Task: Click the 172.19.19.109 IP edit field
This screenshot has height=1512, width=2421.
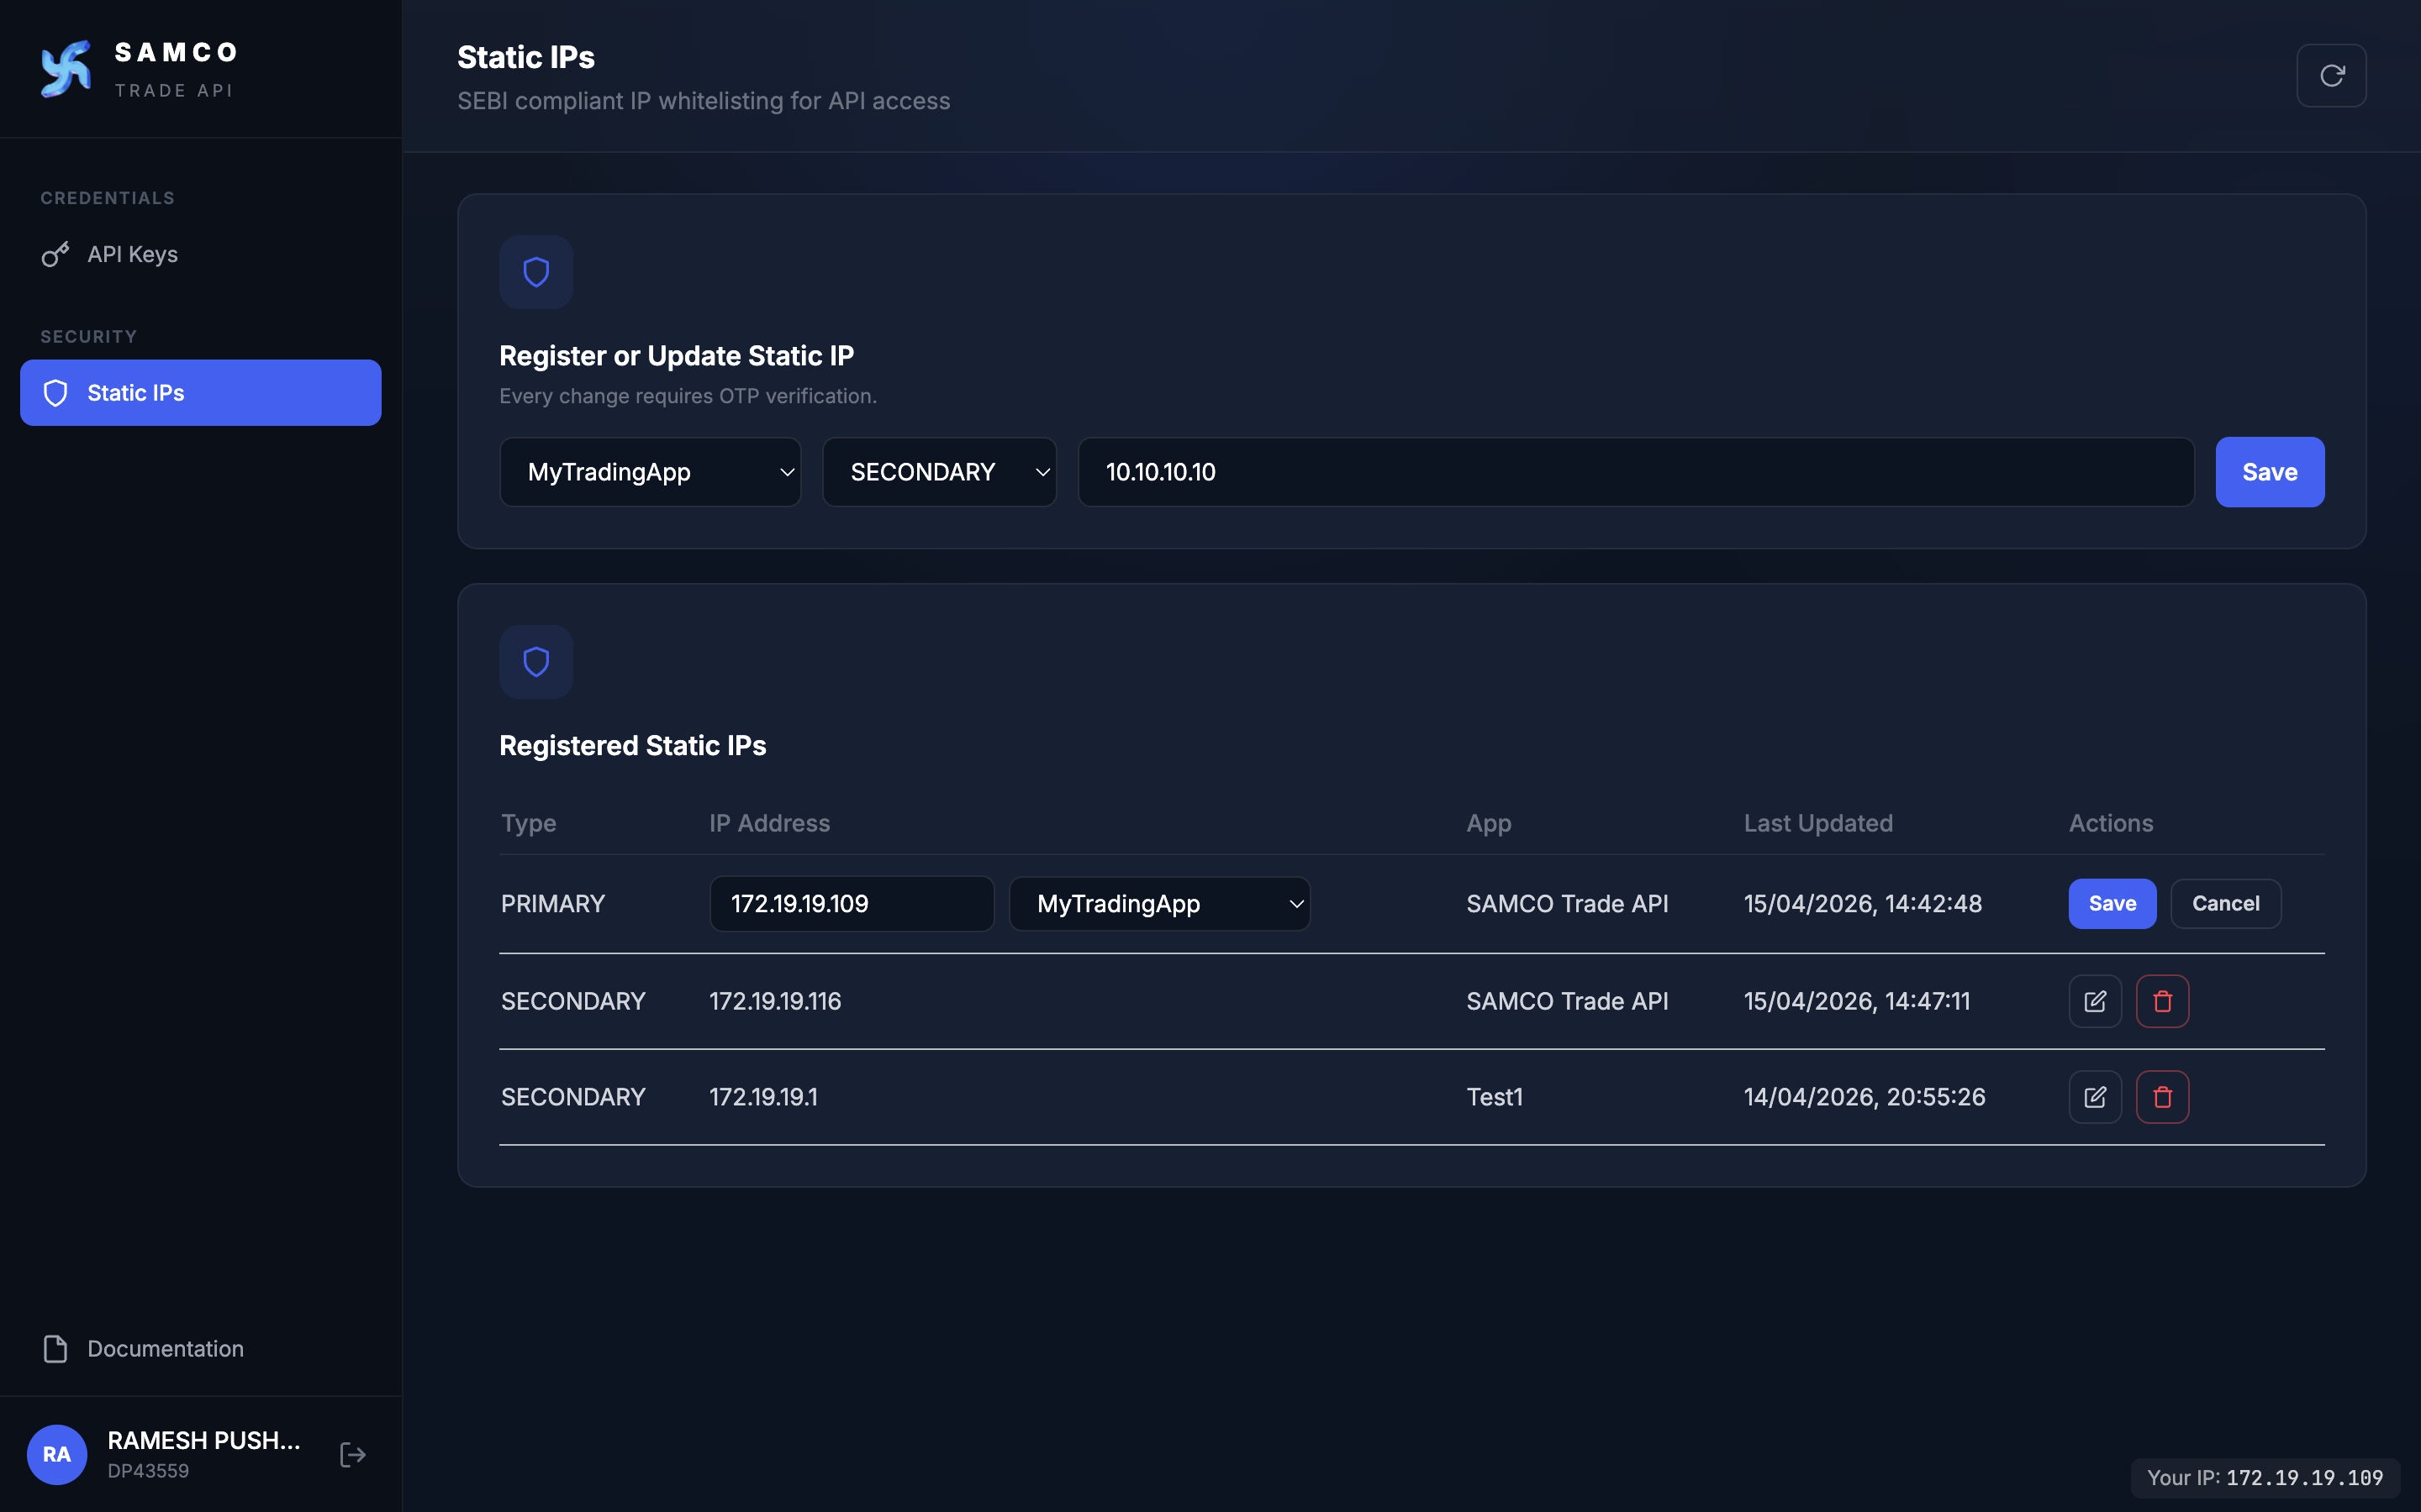Action: click(852, 904)
